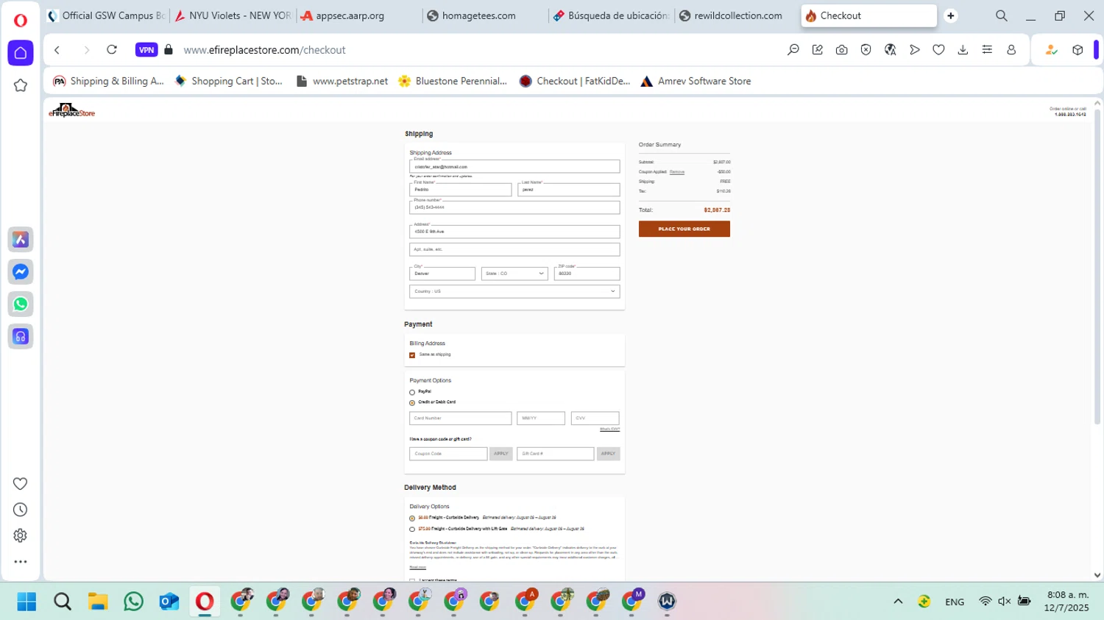Open the www.petstrap.net bookmark
The width and height of the screenshot is (1104, 620).
[342, 81]
